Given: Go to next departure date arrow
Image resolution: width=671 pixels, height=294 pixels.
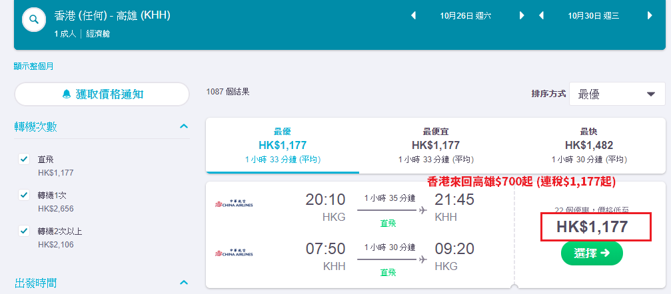Looking at the screenshot, I should point(522,16).
